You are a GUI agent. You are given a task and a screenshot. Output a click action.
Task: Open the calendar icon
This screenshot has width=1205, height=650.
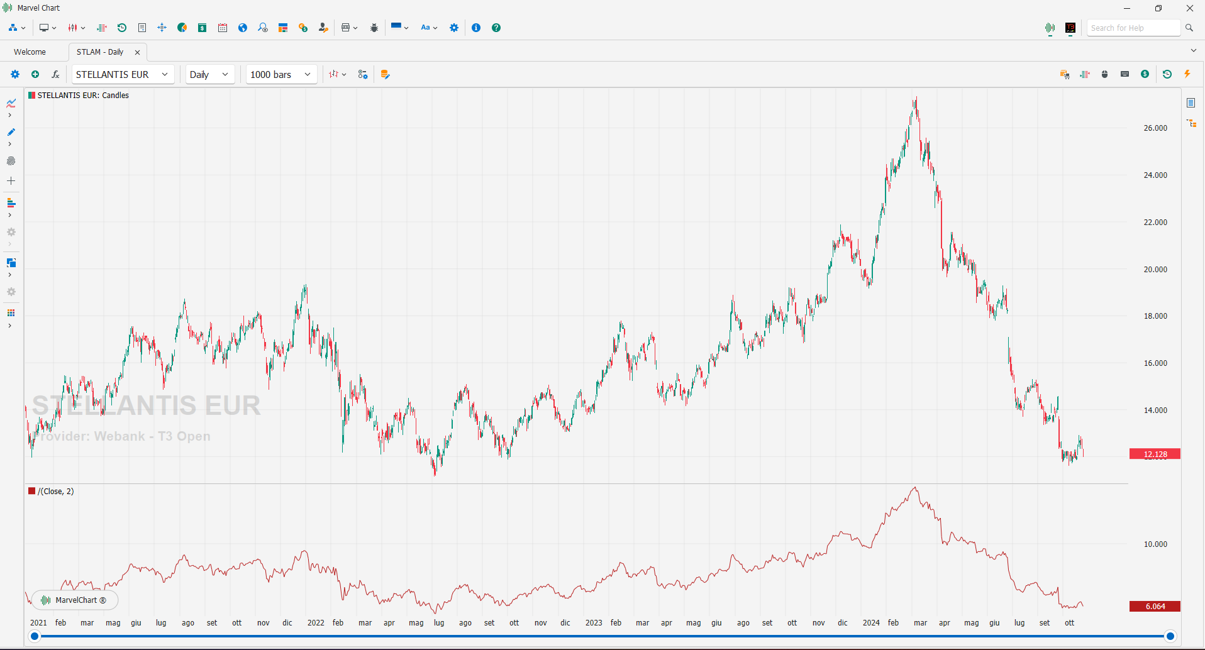point(223,28)
